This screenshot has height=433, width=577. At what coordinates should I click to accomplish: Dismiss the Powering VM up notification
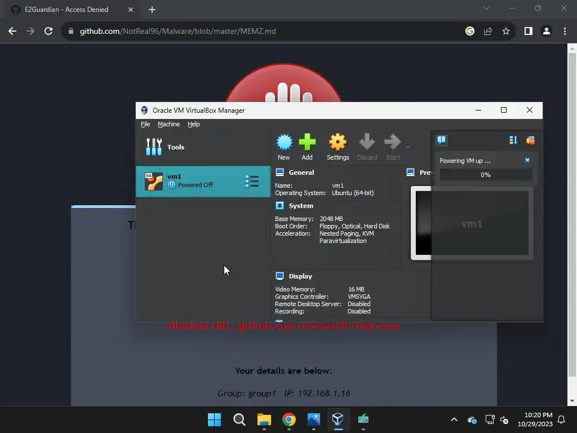tap(527, 160)
